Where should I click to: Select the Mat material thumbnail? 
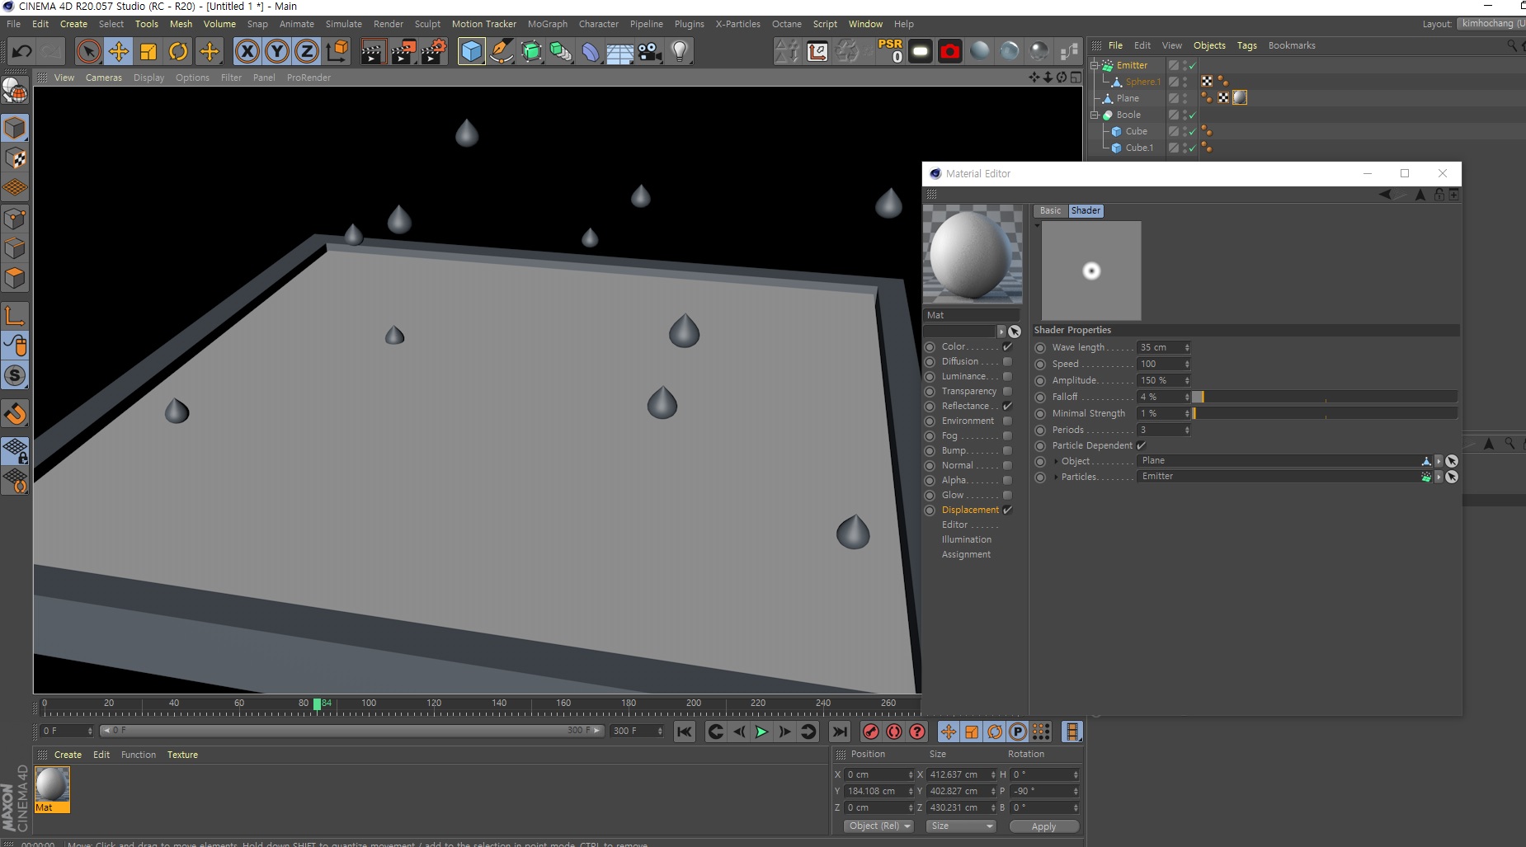click(x=52, y=785)
